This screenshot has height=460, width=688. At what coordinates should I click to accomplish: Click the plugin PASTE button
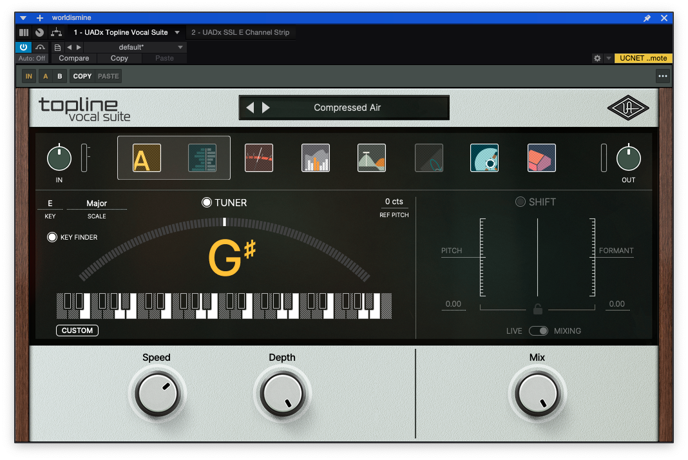tap(108, 76)
